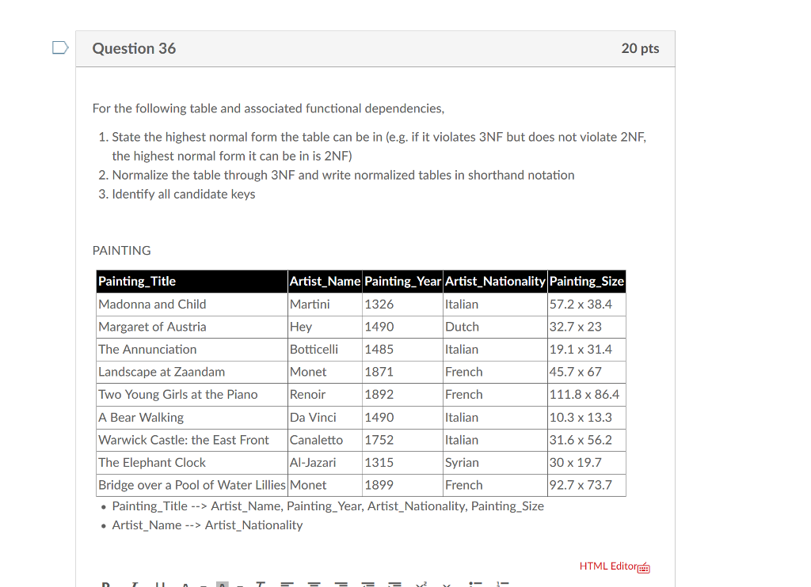Click the 1326 year cell
The image size is (811, 587).
coord(402,305)
